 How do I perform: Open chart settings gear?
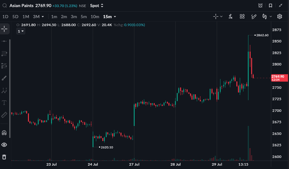[x=279, y=17]
